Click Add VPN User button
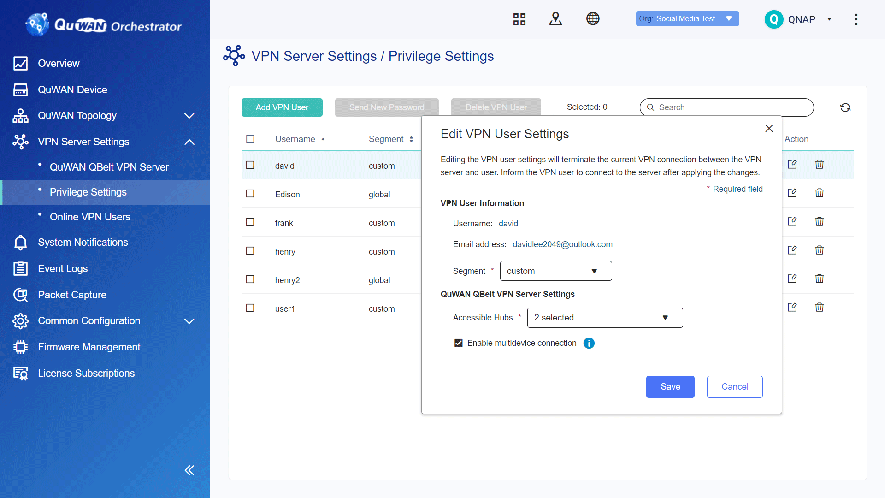The height and width of the screenshot is (498, 885). [x=282, y=107]
